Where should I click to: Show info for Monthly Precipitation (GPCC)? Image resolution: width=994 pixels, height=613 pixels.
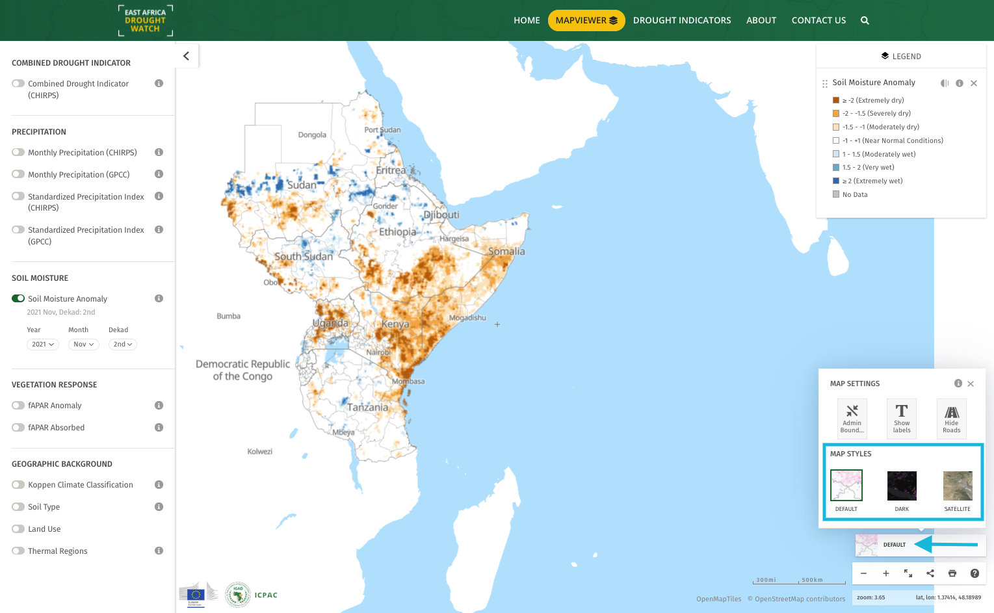[159, 174]
